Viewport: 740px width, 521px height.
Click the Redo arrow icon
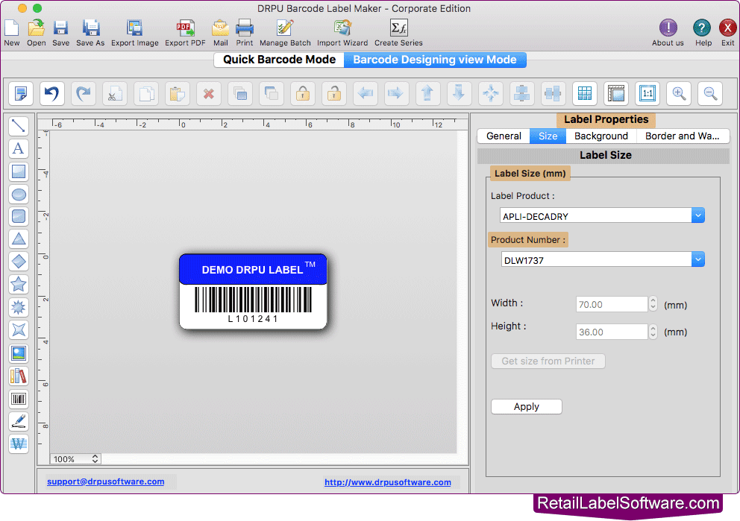pos(84,93)
